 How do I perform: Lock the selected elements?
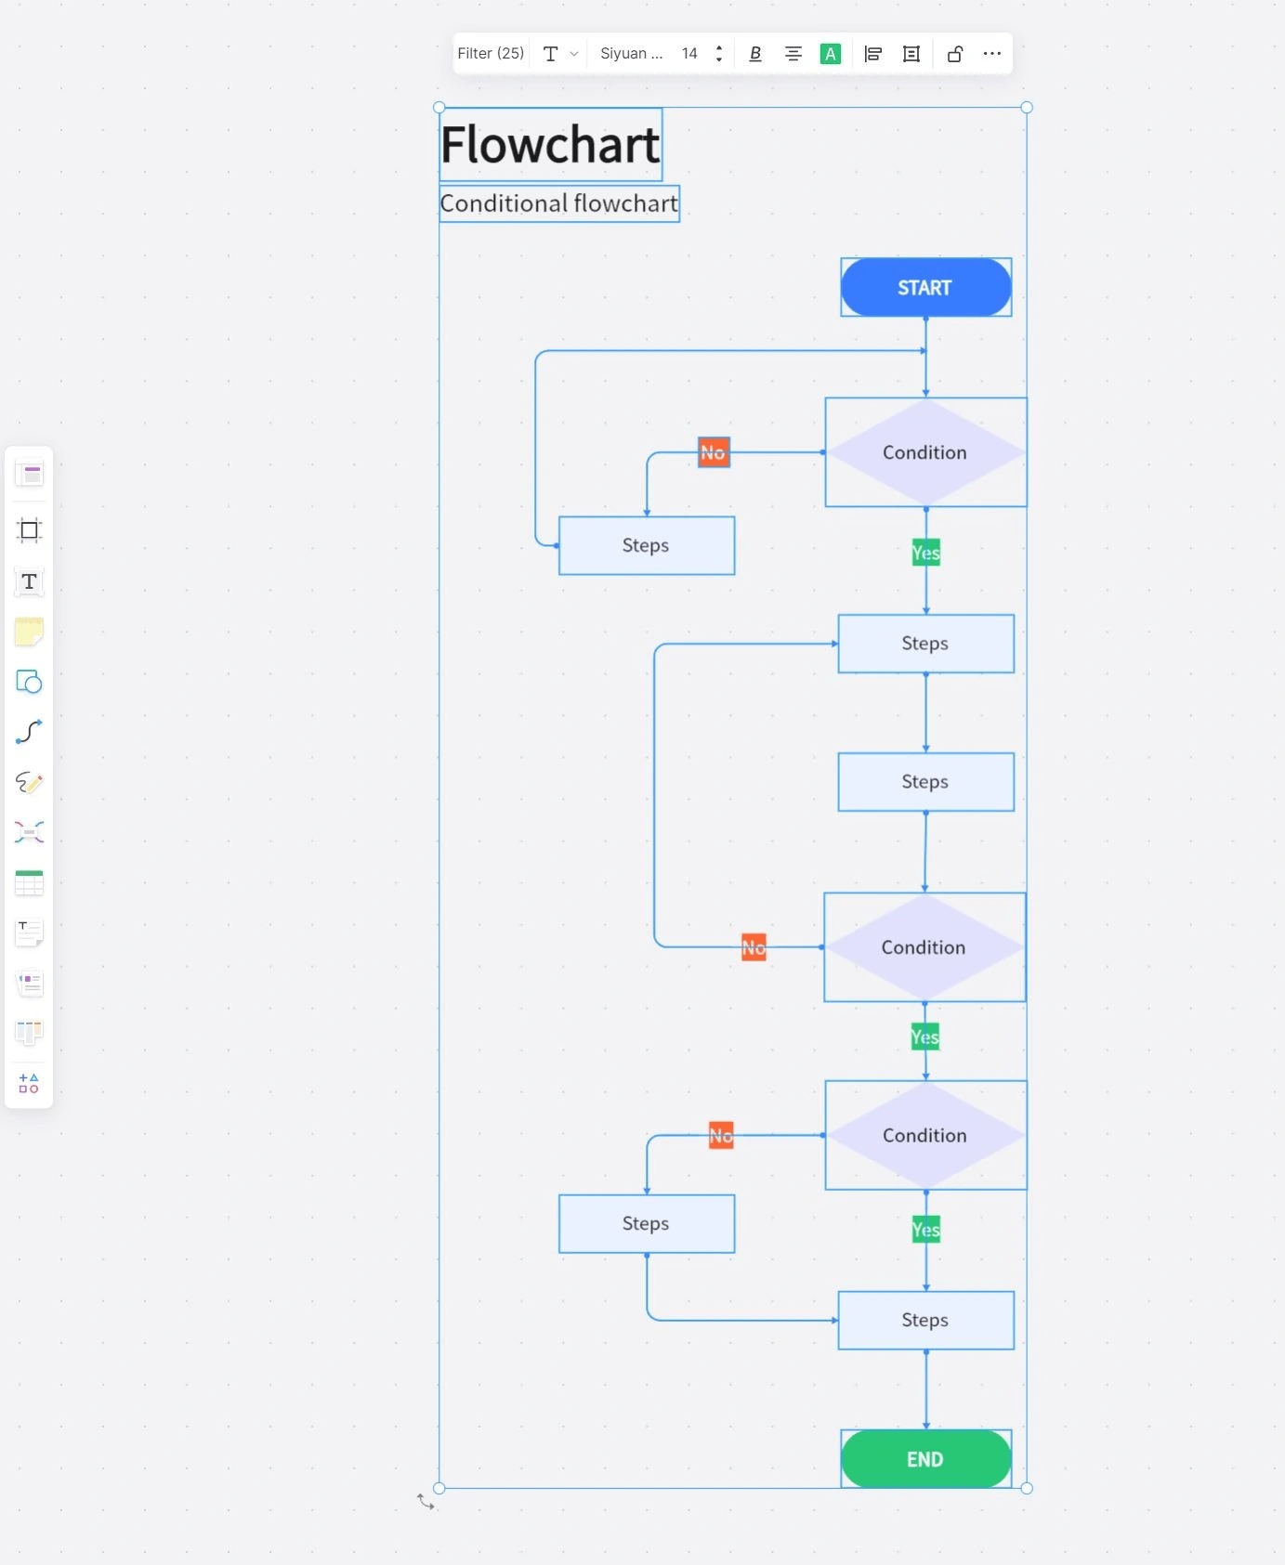pos(954,54)
